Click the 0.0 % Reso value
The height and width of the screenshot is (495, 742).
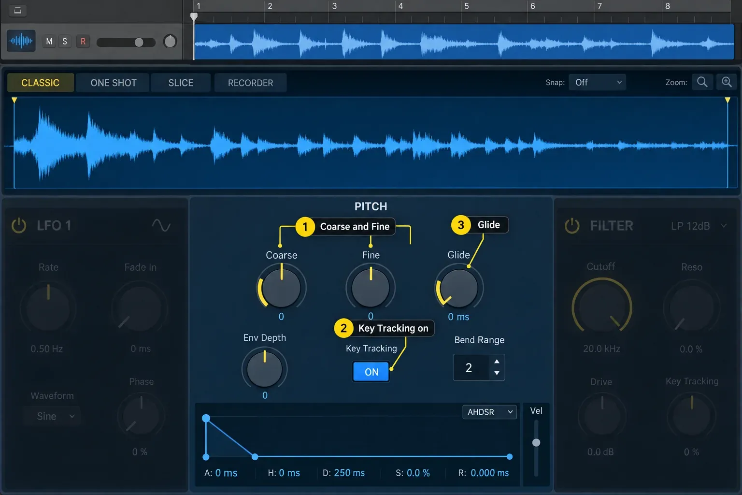click(x=691, y=349)
